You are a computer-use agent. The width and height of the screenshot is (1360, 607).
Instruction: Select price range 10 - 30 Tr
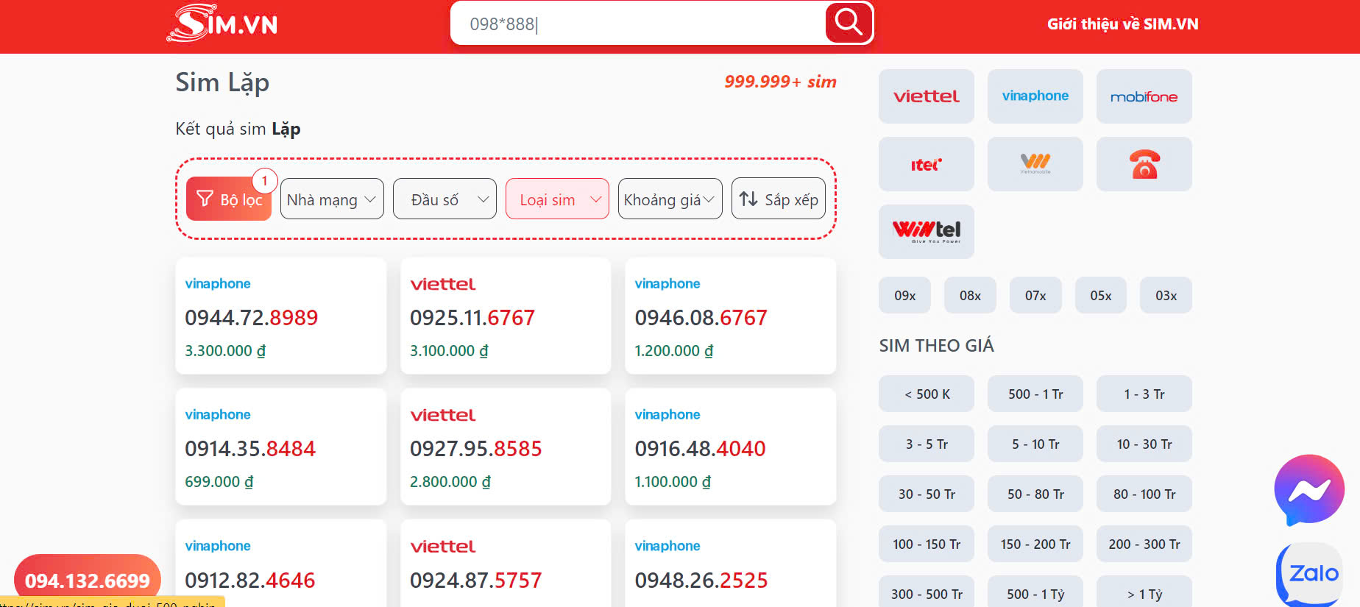tap(1144, 444)
